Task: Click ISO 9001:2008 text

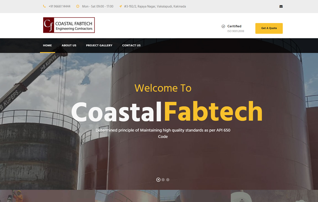Action: pyautogui.click(x=236, y=31)
